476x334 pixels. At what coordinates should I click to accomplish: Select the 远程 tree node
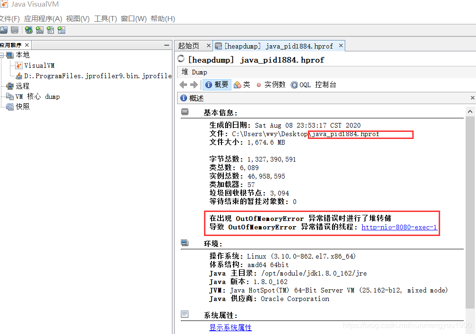[x=23, y=86]
